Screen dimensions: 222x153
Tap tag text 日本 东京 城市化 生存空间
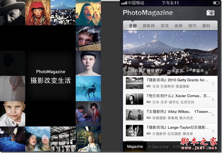173,102
